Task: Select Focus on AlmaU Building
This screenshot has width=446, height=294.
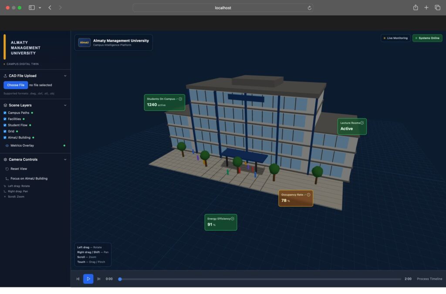Action: tap(29, 179)
